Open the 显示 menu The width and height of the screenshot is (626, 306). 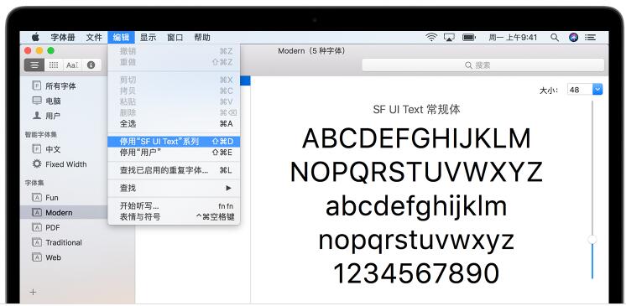pyautogui.click(x=148, y=38)
